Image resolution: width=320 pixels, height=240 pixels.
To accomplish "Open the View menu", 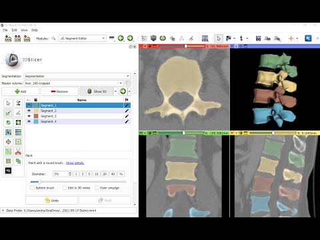I will point(24,30).
